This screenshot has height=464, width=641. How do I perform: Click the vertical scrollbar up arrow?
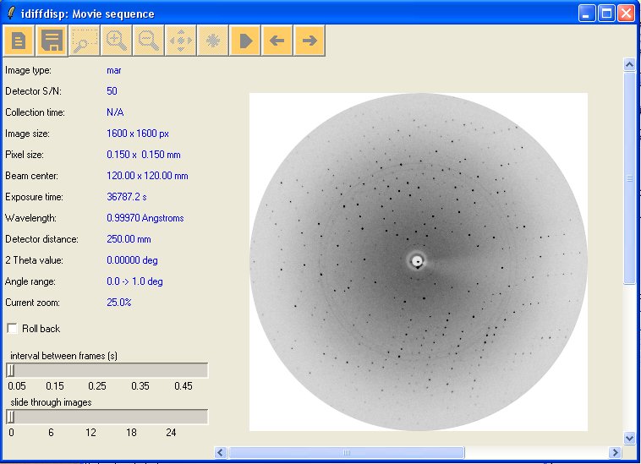click(x=628, y=64)
